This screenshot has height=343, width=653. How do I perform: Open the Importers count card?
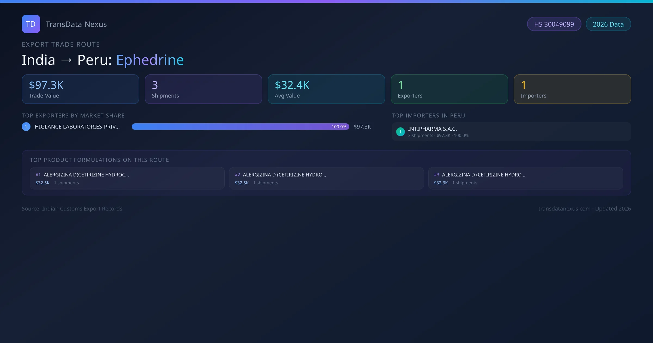572,89
